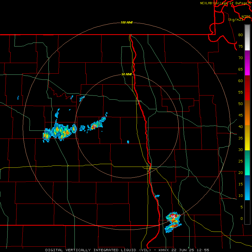Select the 75 value on the color scale
The image size is (252, 252).
241,46
